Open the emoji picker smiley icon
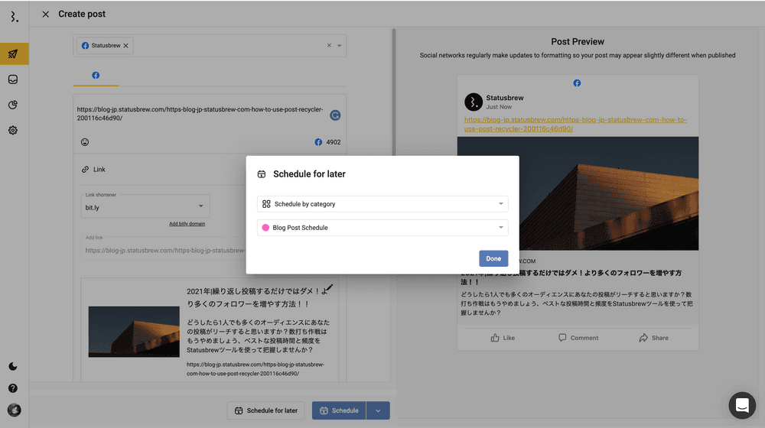 click(x=85, y=142)
